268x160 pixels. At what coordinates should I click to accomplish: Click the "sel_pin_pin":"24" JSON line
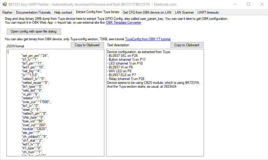pos(35,56)
